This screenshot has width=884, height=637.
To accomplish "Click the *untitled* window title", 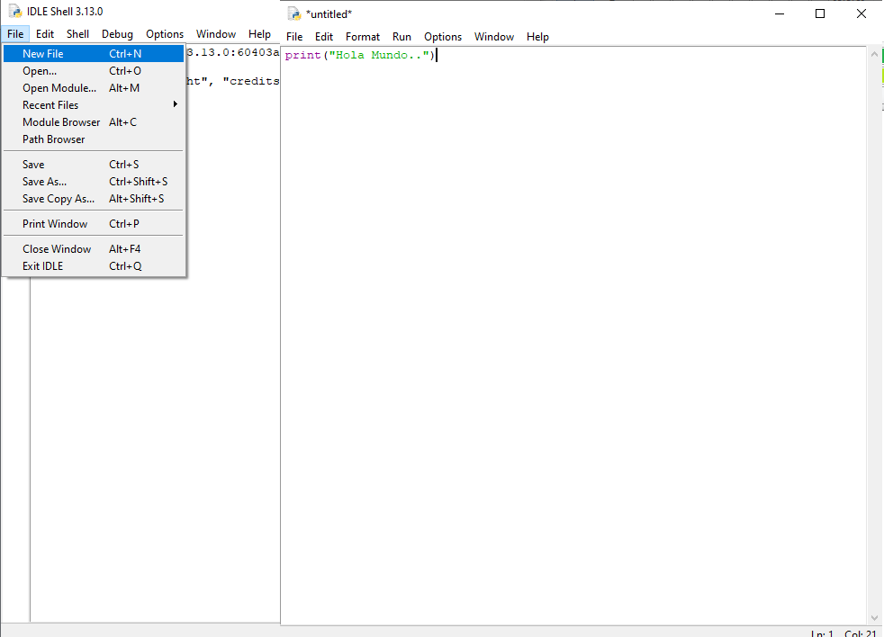I will coord(329,14).
